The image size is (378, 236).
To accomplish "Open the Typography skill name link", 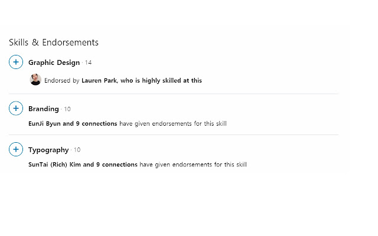I will coord(48,150).
